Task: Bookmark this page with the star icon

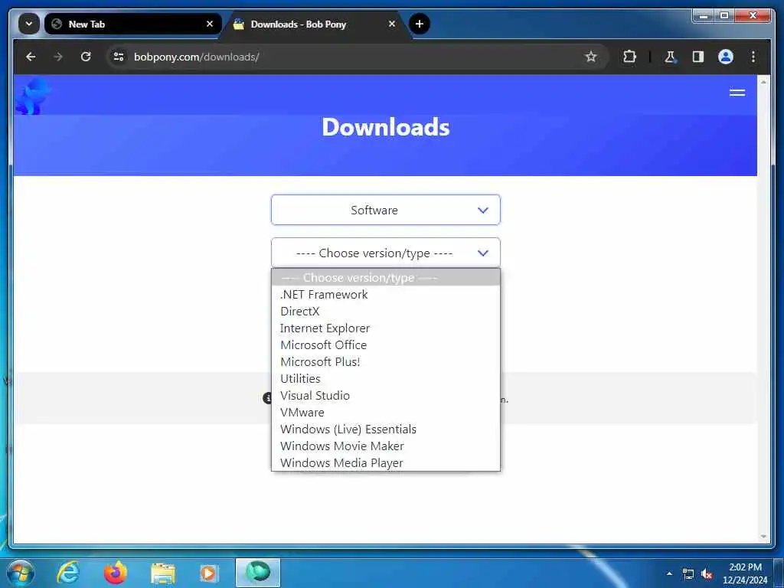Action: click(591, 57)
